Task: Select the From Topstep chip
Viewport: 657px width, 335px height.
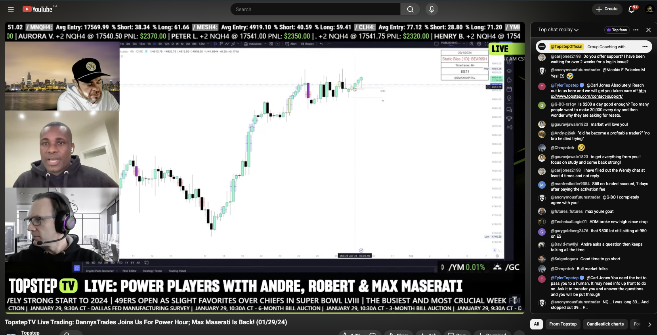Action: click(563, 324)
